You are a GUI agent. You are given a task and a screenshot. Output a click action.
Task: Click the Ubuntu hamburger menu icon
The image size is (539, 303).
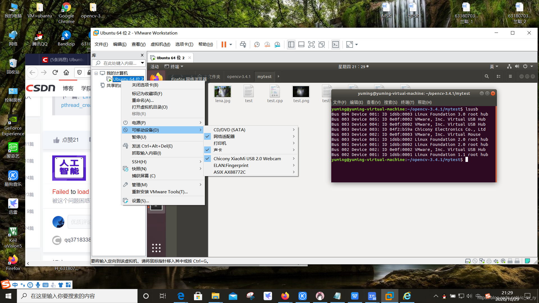point(510,76)
